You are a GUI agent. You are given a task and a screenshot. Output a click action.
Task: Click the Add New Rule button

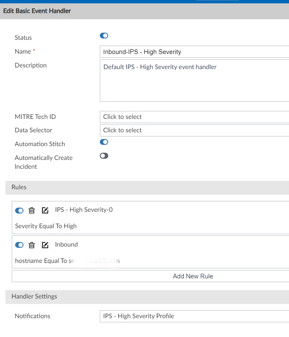[151, 276]
